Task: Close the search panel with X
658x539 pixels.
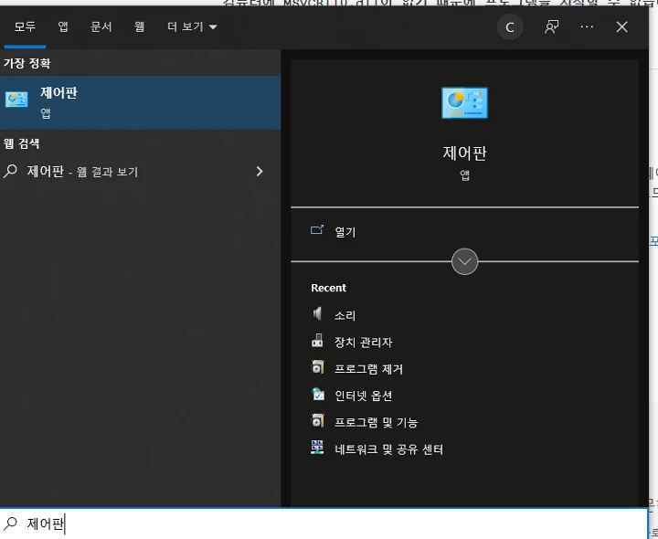Action: 621,26
